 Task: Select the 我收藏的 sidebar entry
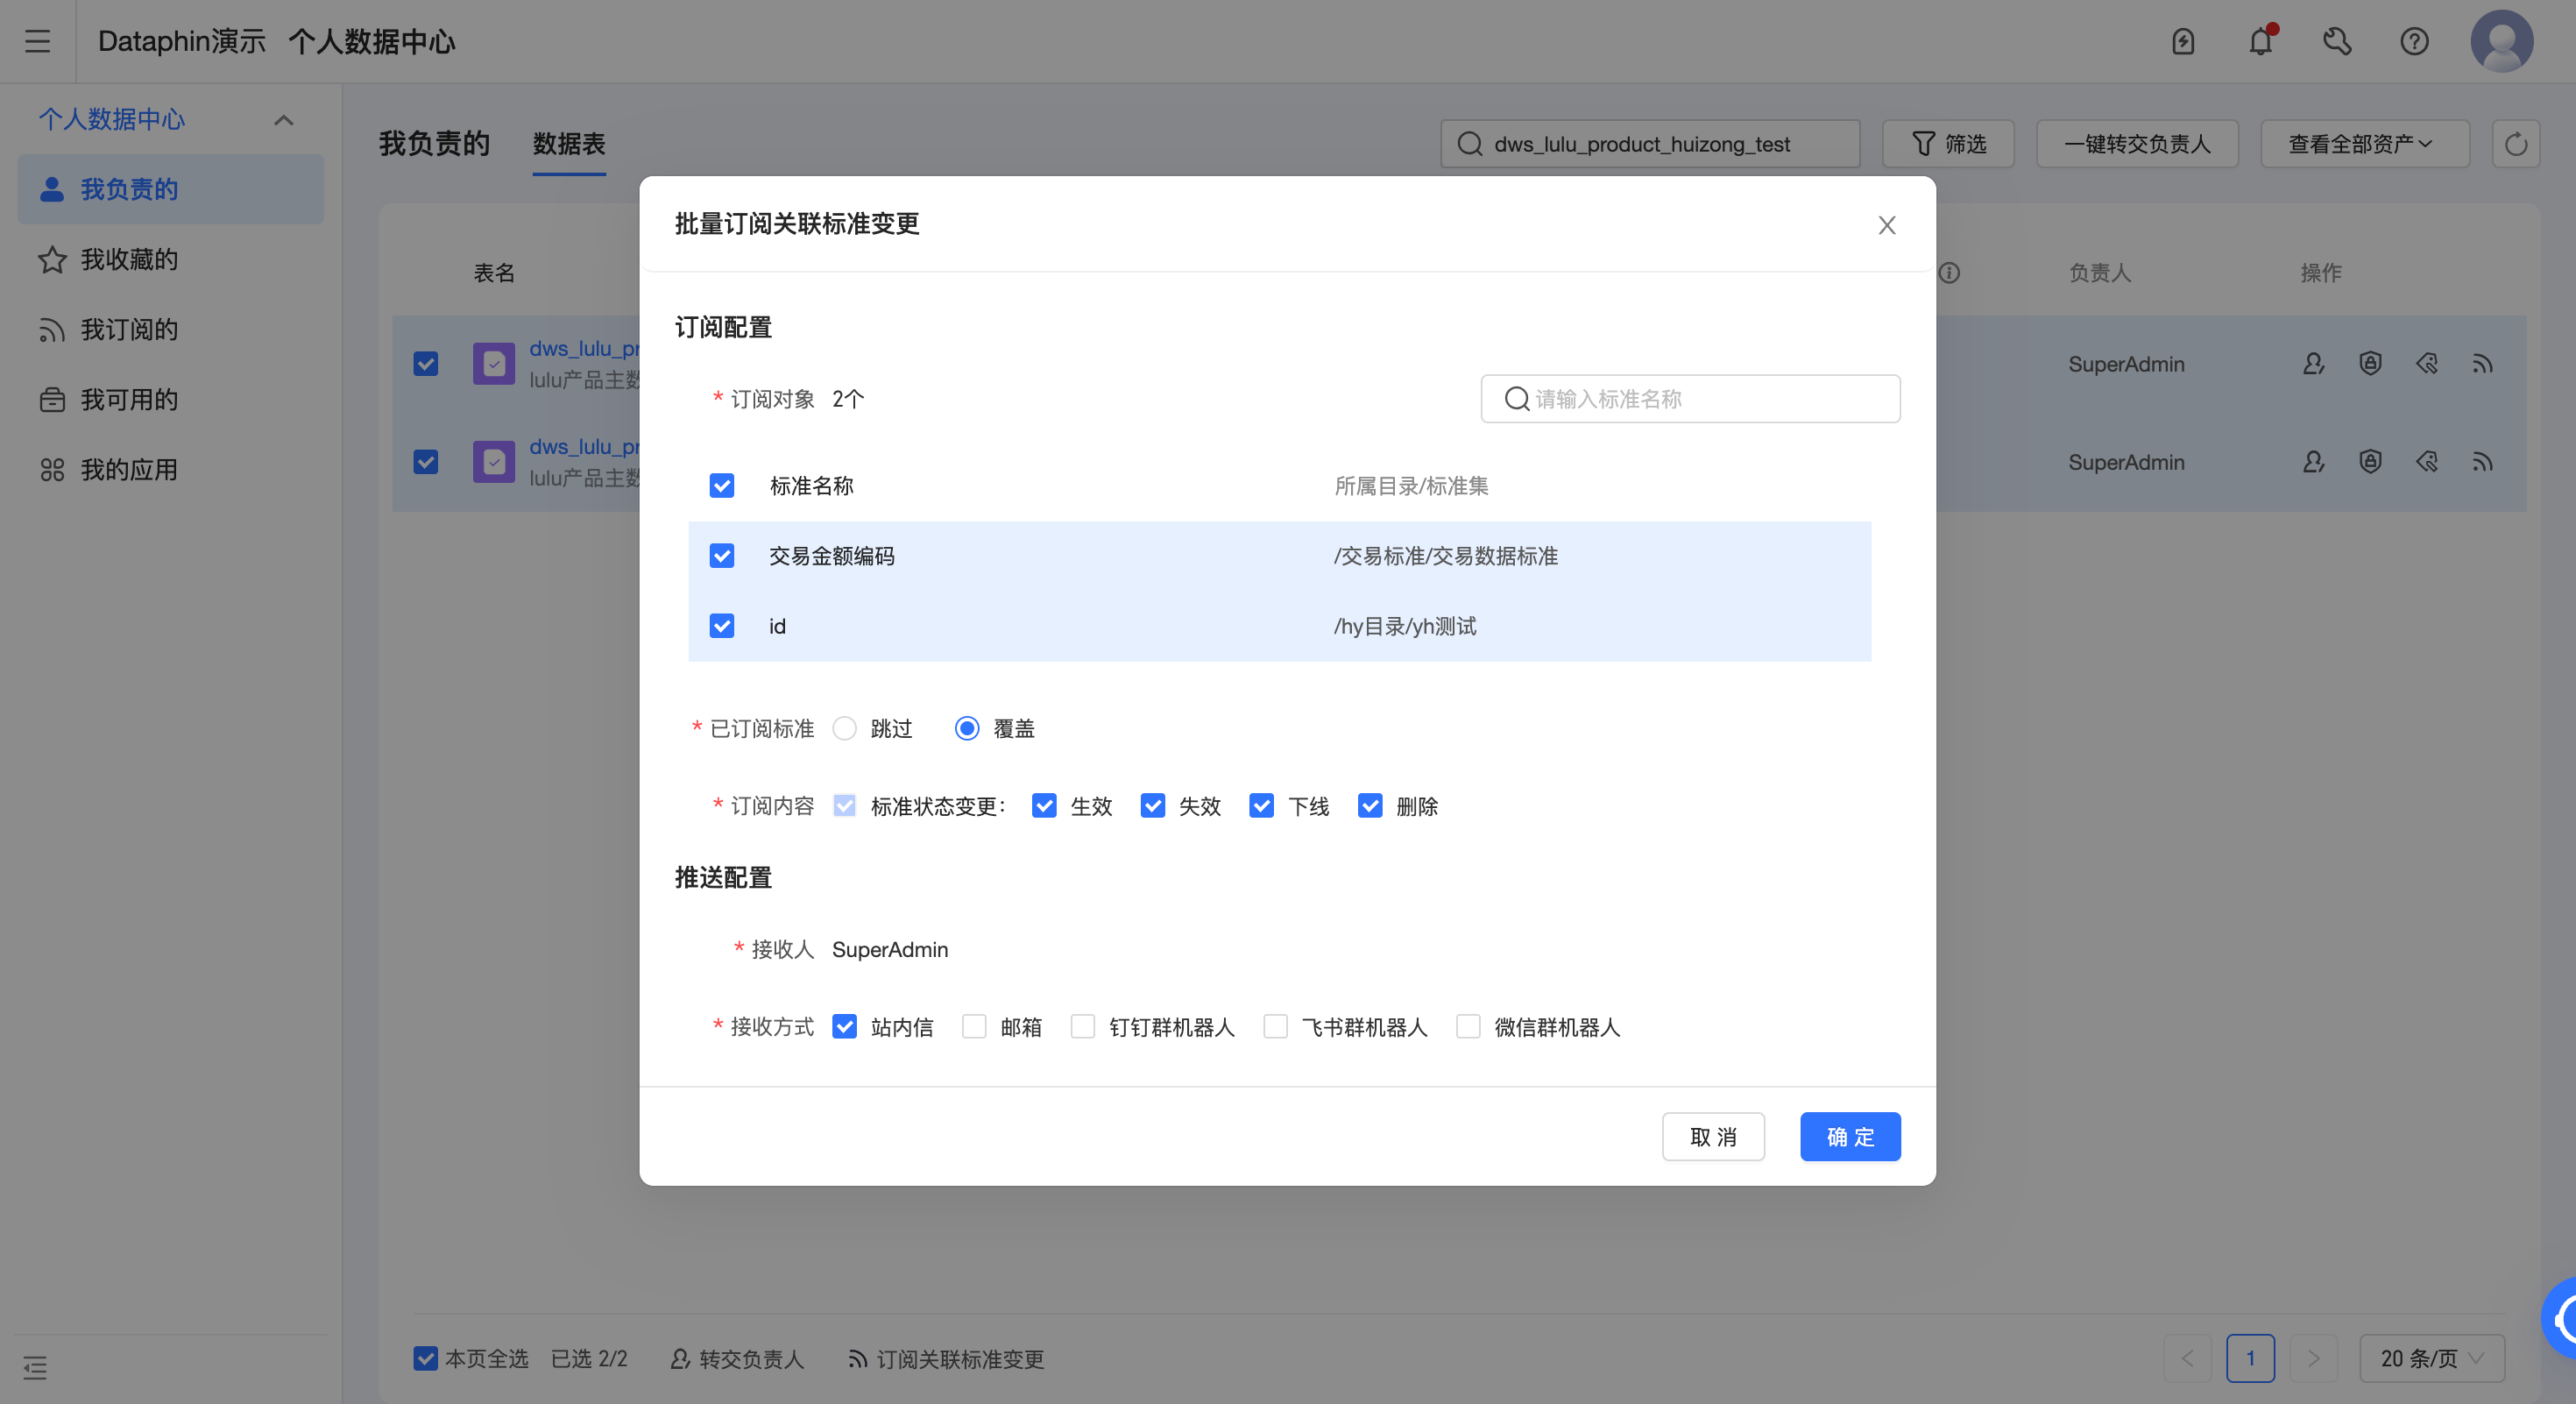[x=128, y=259]
